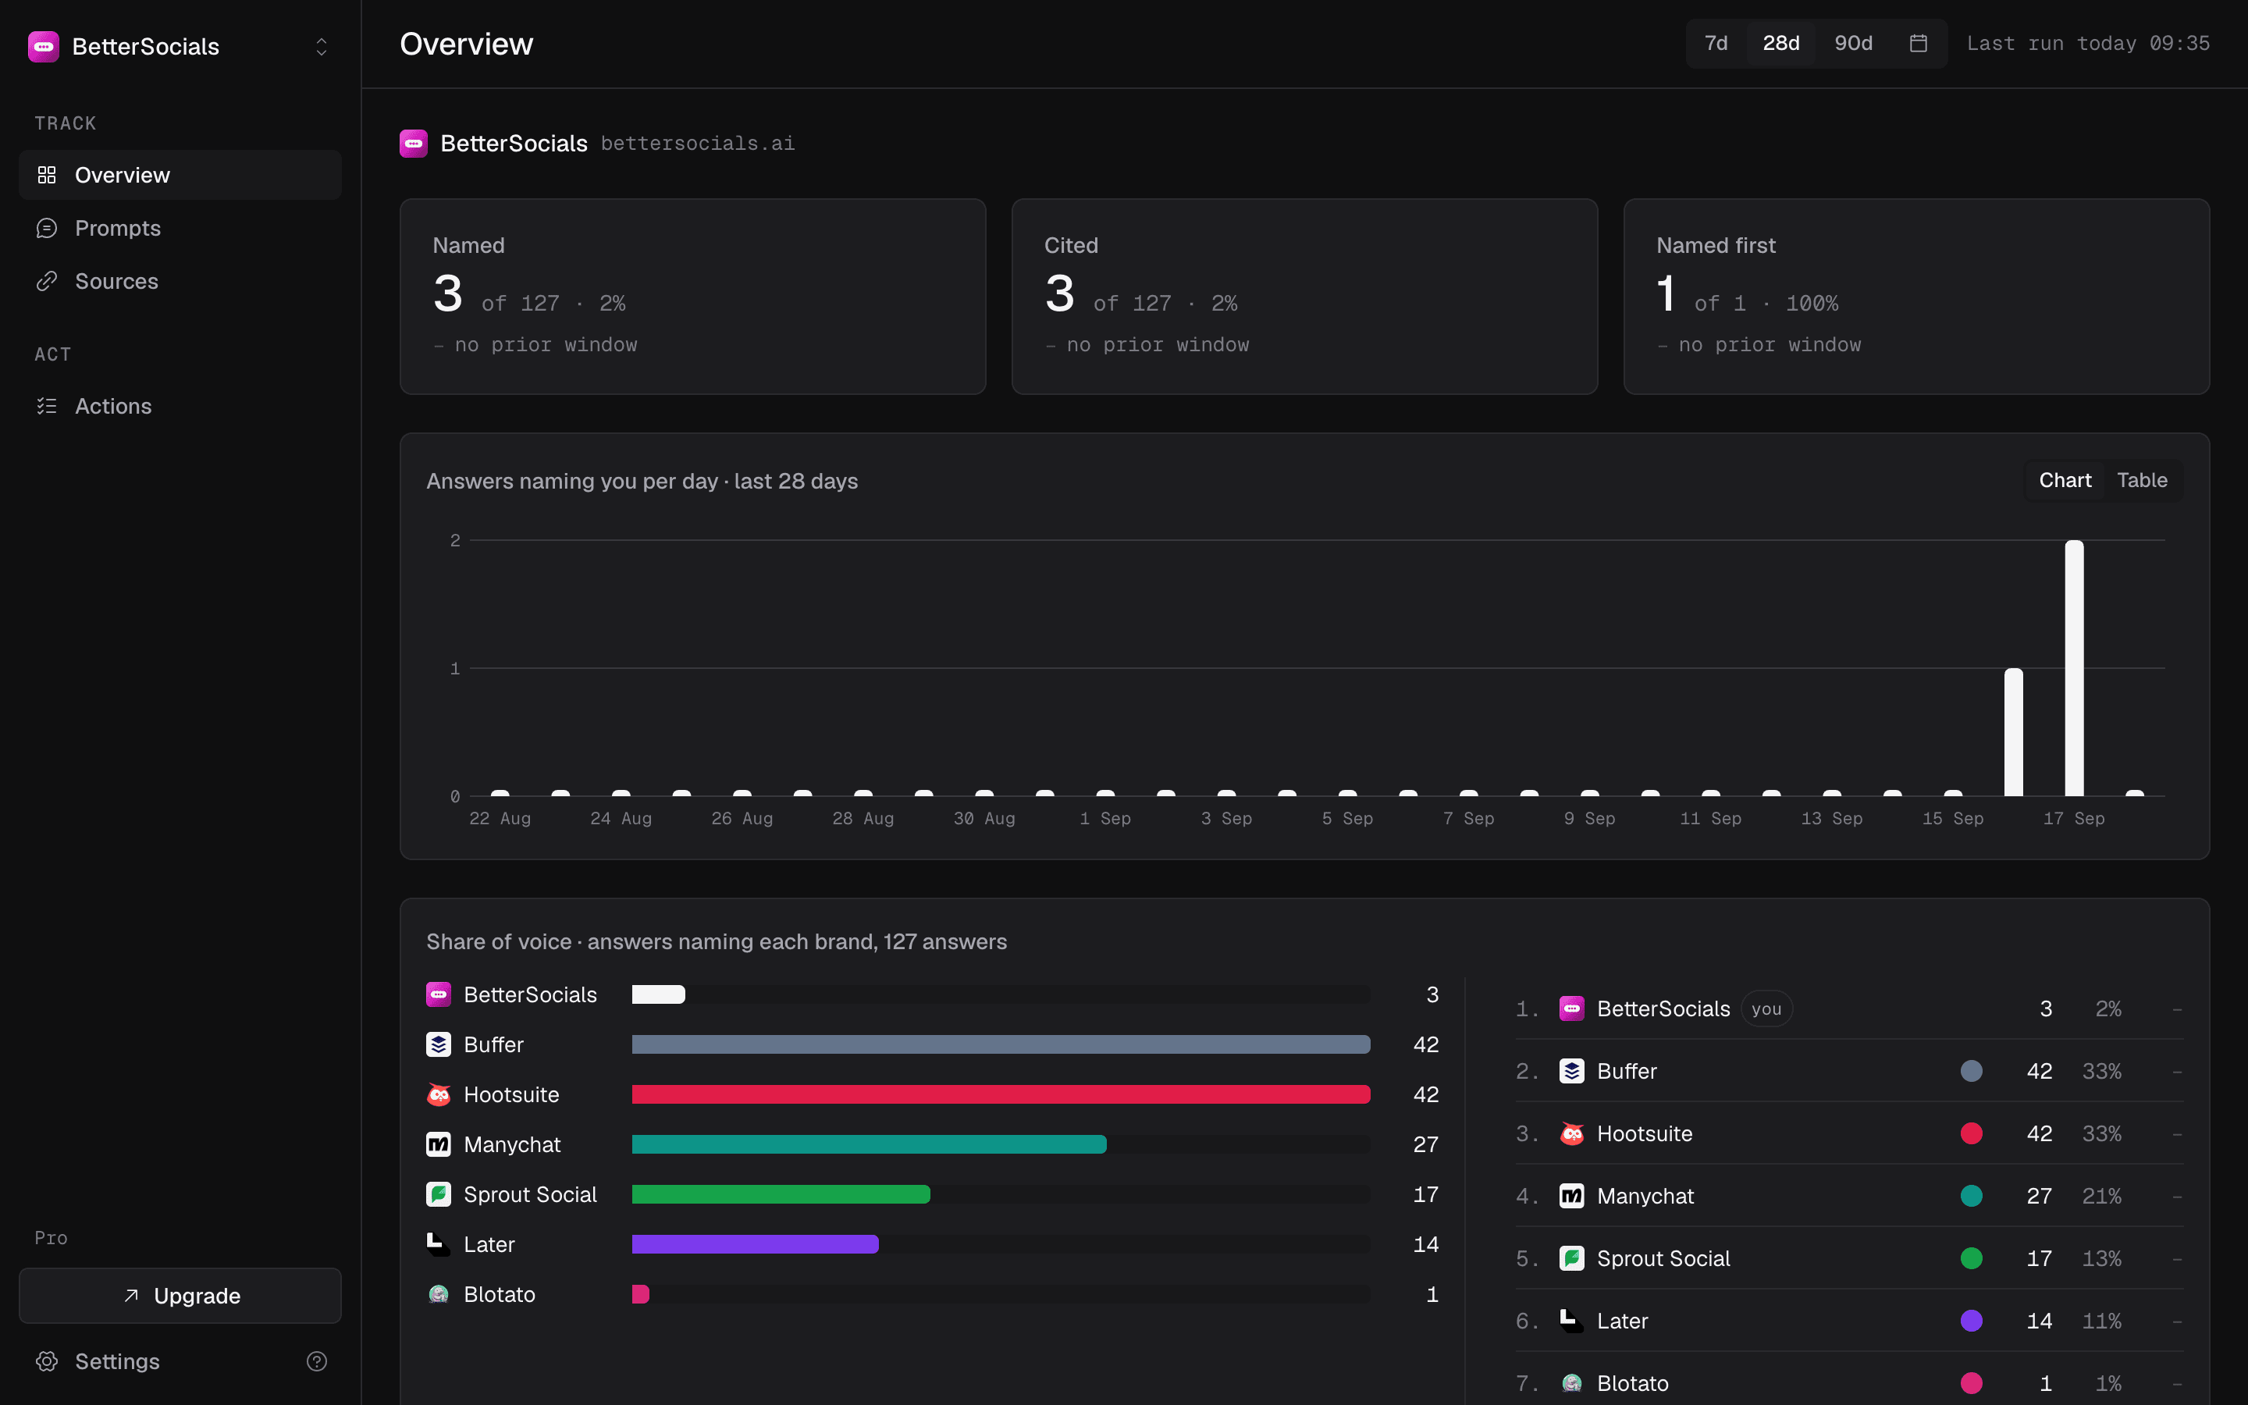This screenshot has width=2248, height=1405.
Task: Click the Upgrade button
Action: pos(180,1296)
